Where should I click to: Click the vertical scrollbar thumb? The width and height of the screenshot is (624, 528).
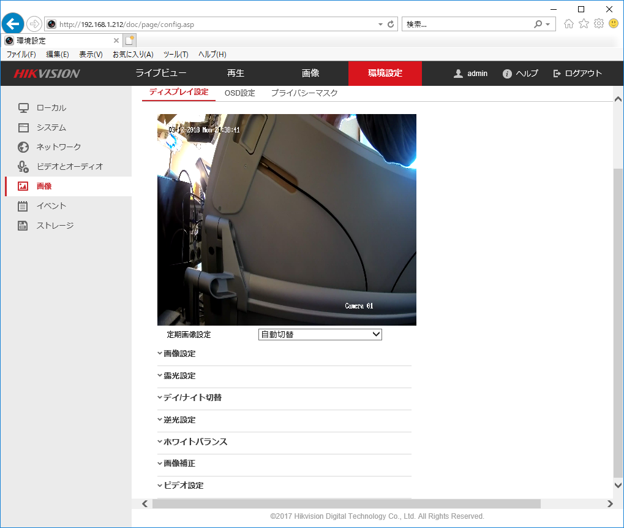[x=618, y=323]
